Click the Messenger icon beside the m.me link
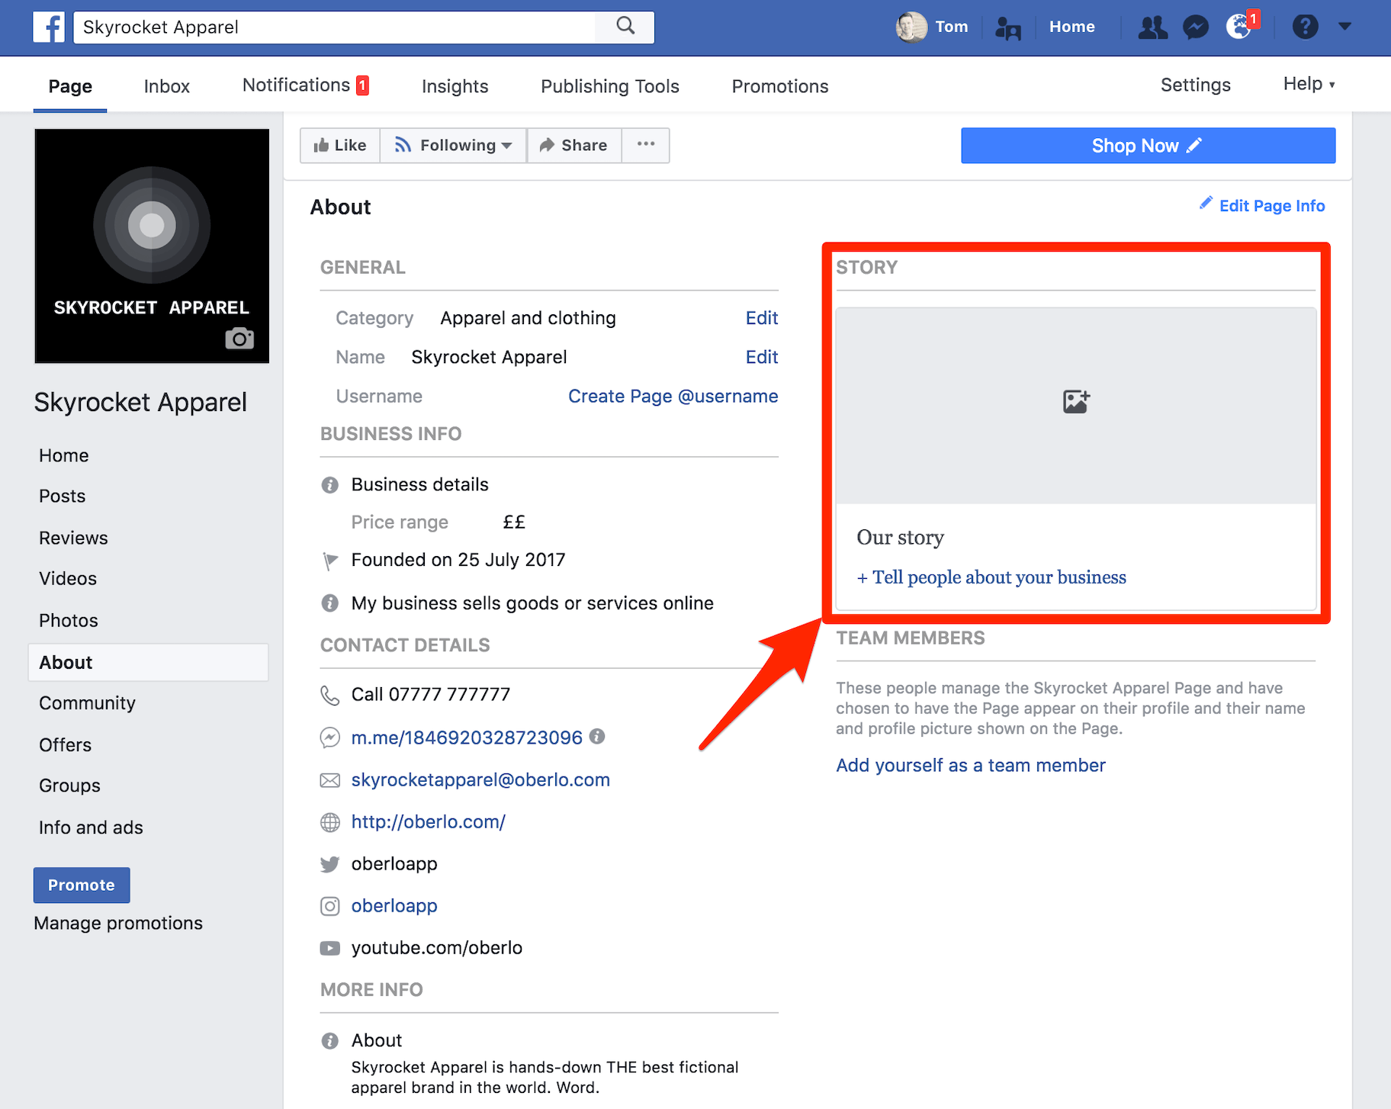Image resolution: width=1391 pixels, height=1109 pixels. 329,738
